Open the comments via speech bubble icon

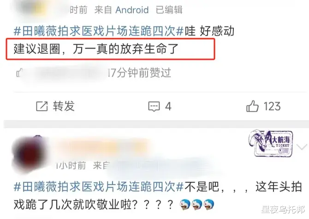(154, 106)
